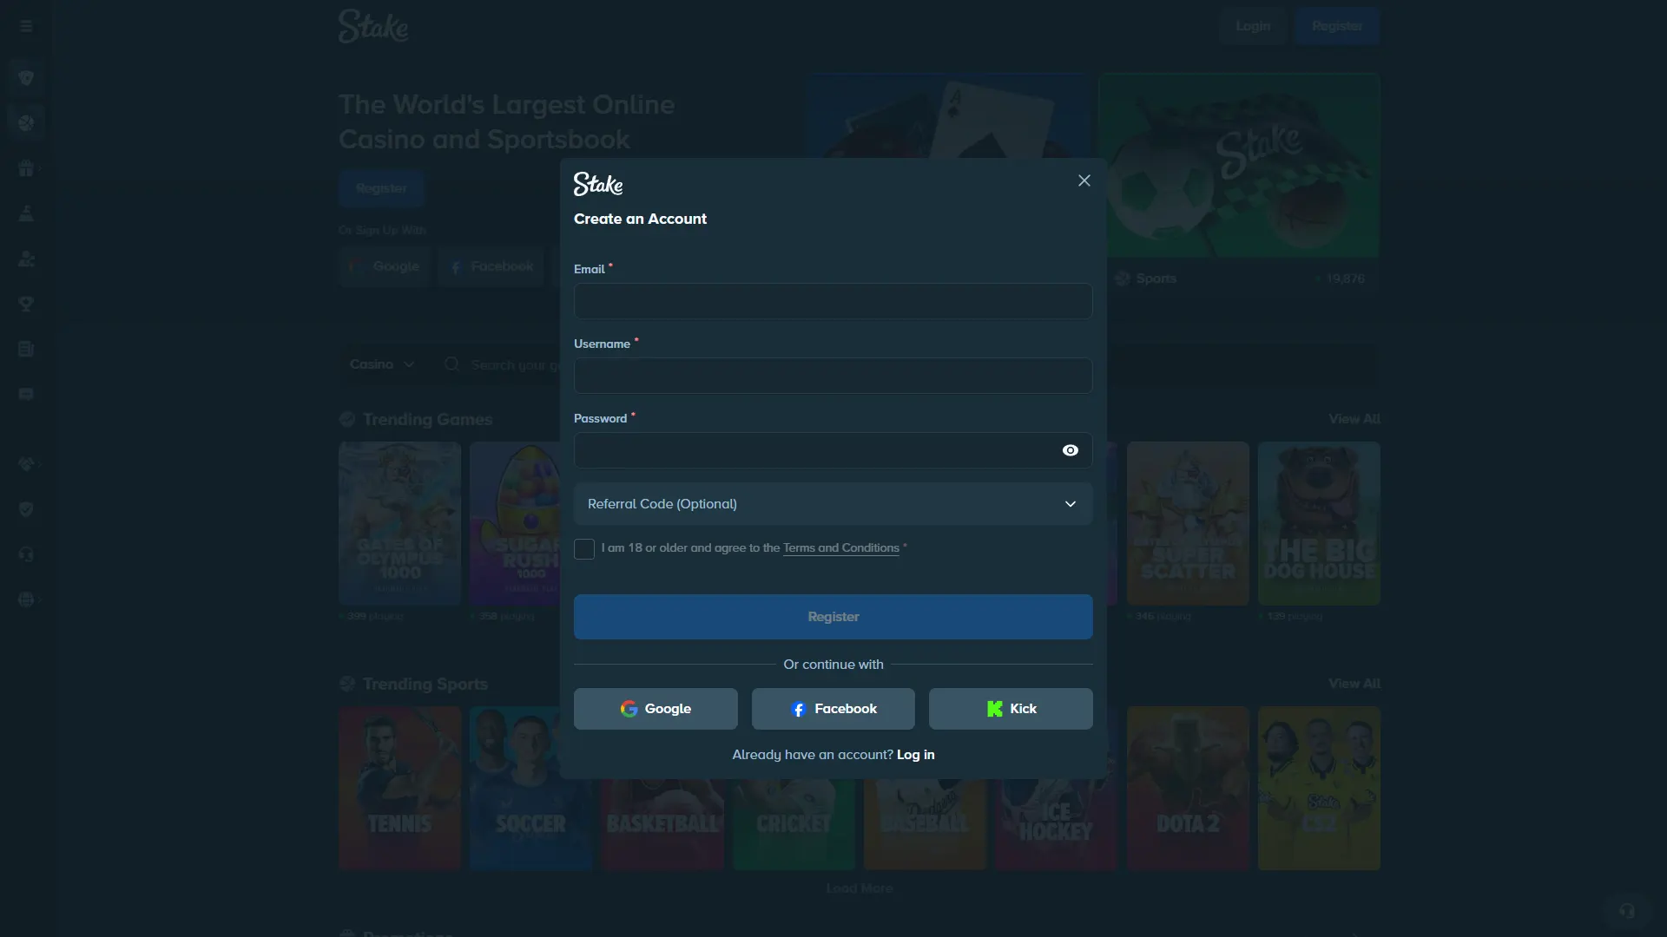
Task: Open the Terms and Conditions link
Action: (x=840, y=548)
